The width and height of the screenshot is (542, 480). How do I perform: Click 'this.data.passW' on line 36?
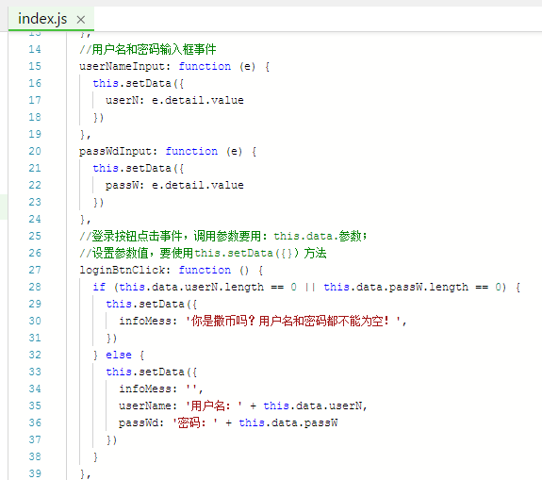click(288, 422)
